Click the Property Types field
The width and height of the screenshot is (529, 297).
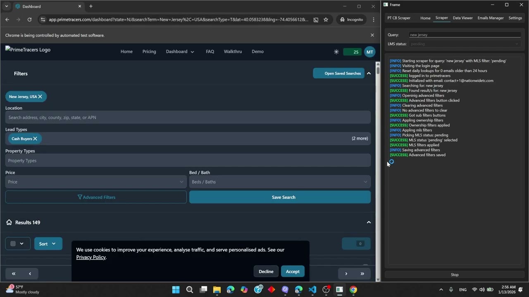tap(188, 160)
